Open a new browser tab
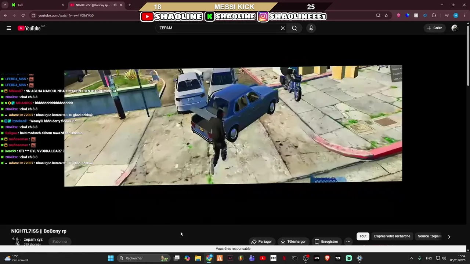Image resolution: width=470 pixels, height=264 pixels. [130, 5]
